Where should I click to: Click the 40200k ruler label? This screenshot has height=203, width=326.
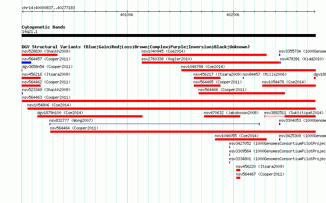click(x=233, y=15)
